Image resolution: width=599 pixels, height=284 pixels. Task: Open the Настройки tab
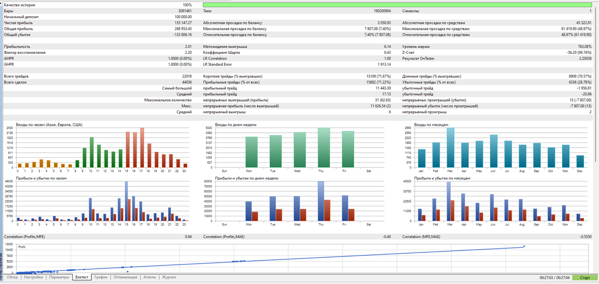[x=33, y=278]
